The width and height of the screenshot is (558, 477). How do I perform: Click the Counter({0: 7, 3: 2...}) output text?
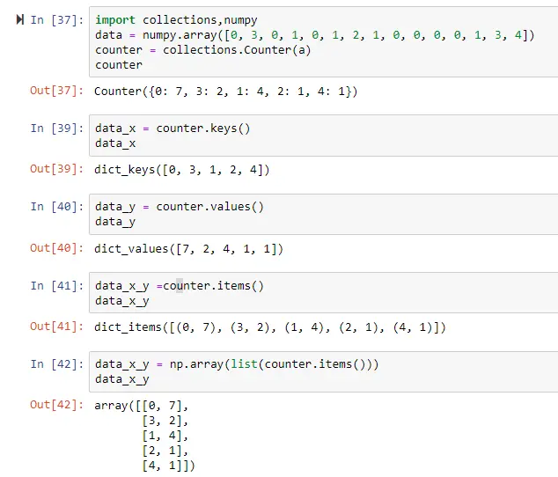(x=225, y=92)
